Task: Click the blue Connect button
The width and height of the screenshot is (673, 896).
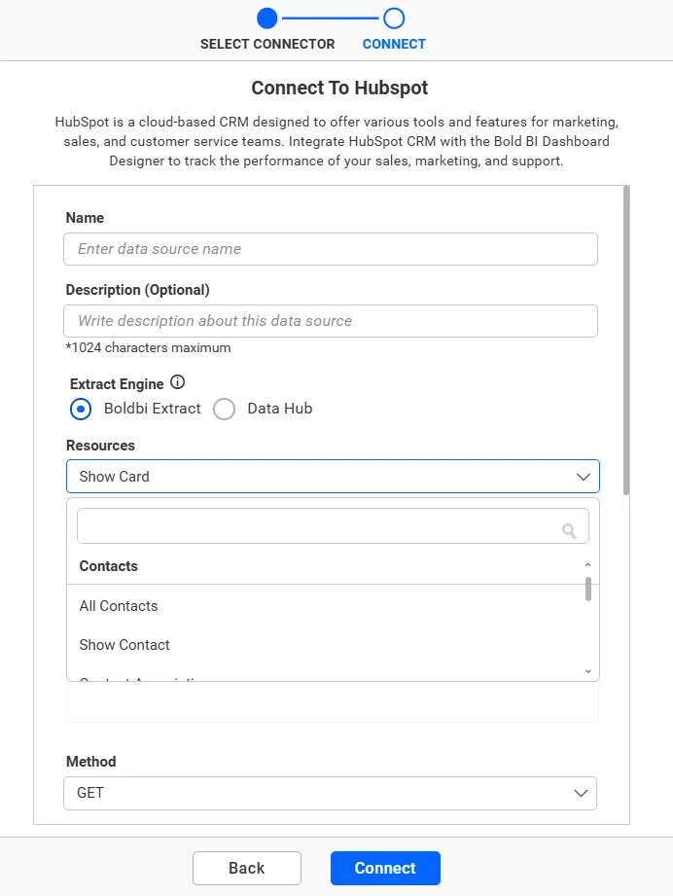Action: (x=385, y=868)
